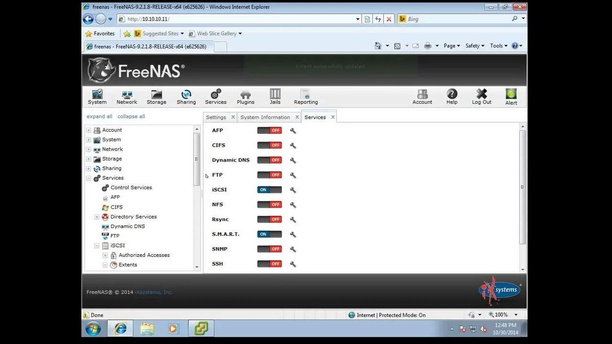
Task: Open the Reporting icon
Action: (305, 96)
